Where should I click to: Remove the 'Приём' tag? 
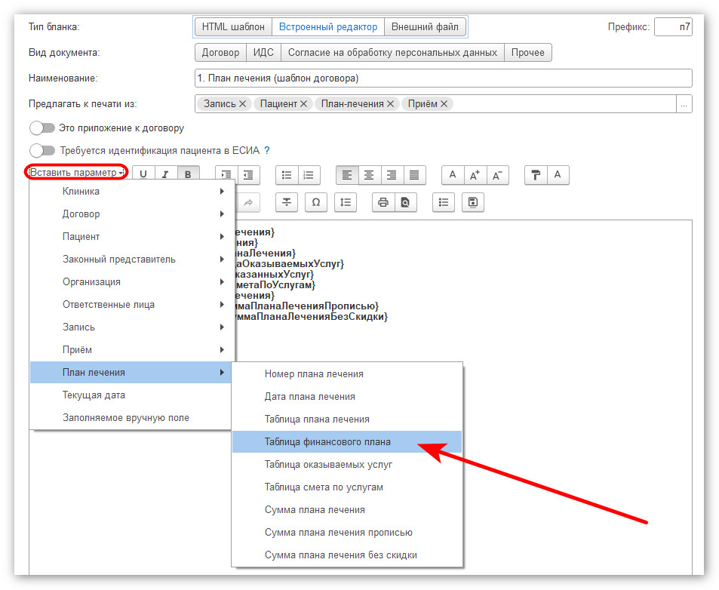(444, 104)
